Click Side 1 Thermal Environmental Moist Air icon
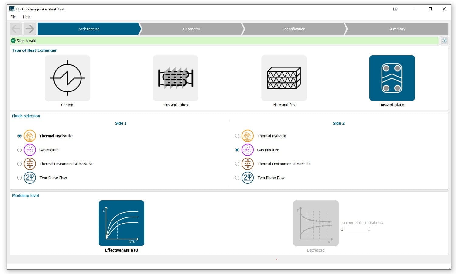The width and height of the screenshot is (456, 274). coord(30,164)
